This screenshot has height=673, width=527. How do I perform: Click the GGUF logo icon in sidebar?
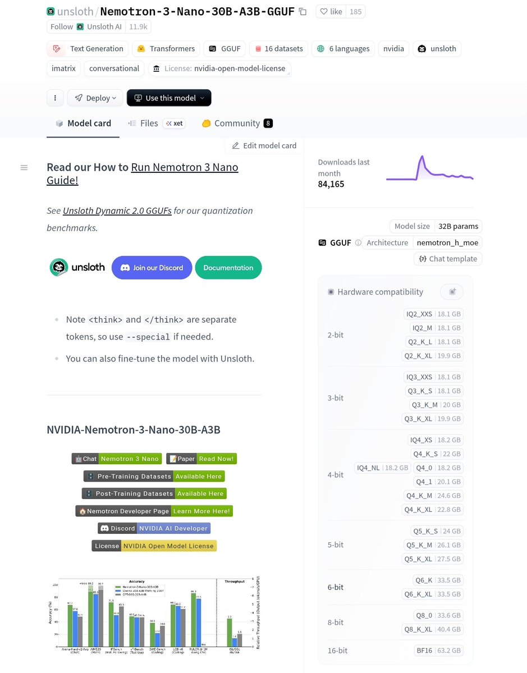(322, 242)
